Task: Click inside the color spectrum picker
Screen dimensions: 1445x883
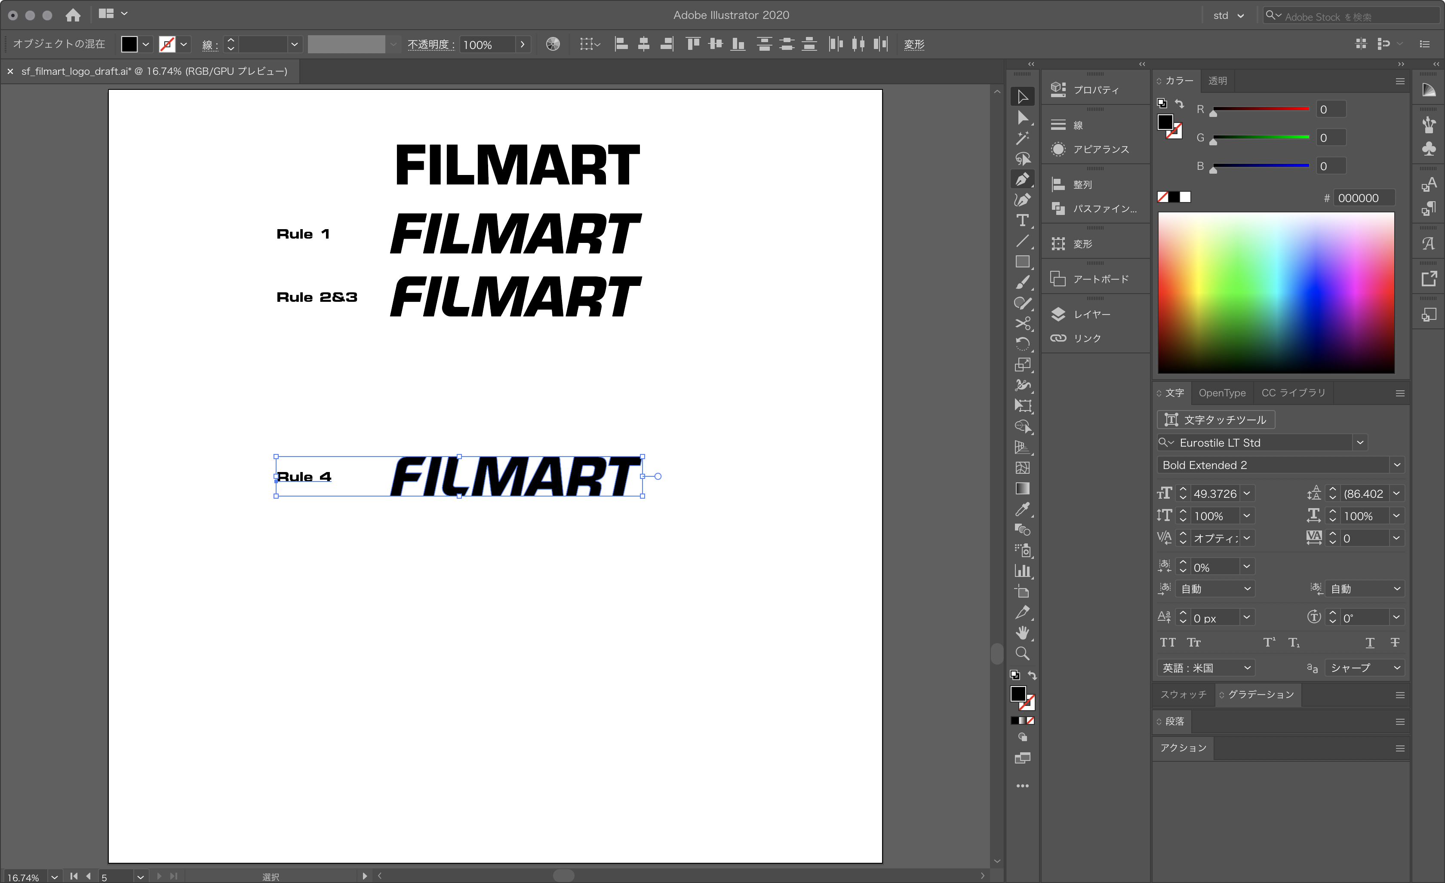Action: [x=1276, y=293]
